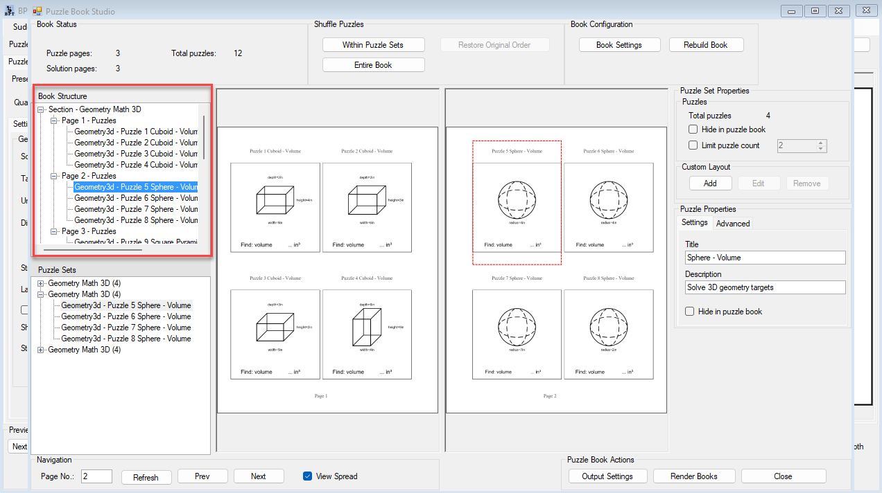
Task: Collapse the Section - Geometry Math 3D node
Action: click(41, 109)
